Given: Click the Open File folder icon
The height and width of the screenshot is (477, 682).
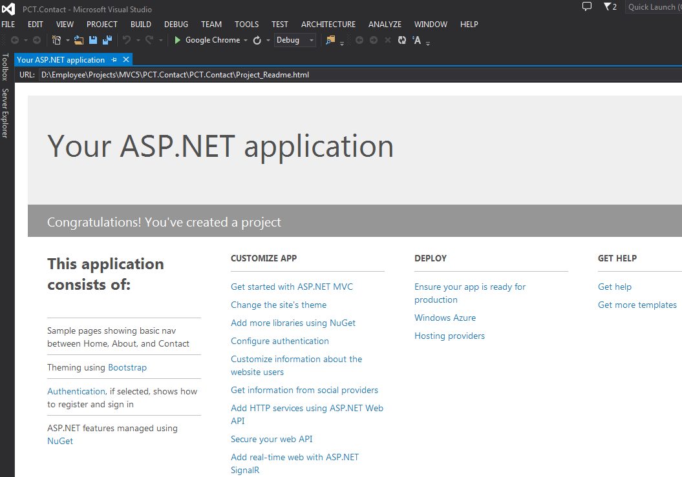Looking at the screenshot, I should pos(79,40).
